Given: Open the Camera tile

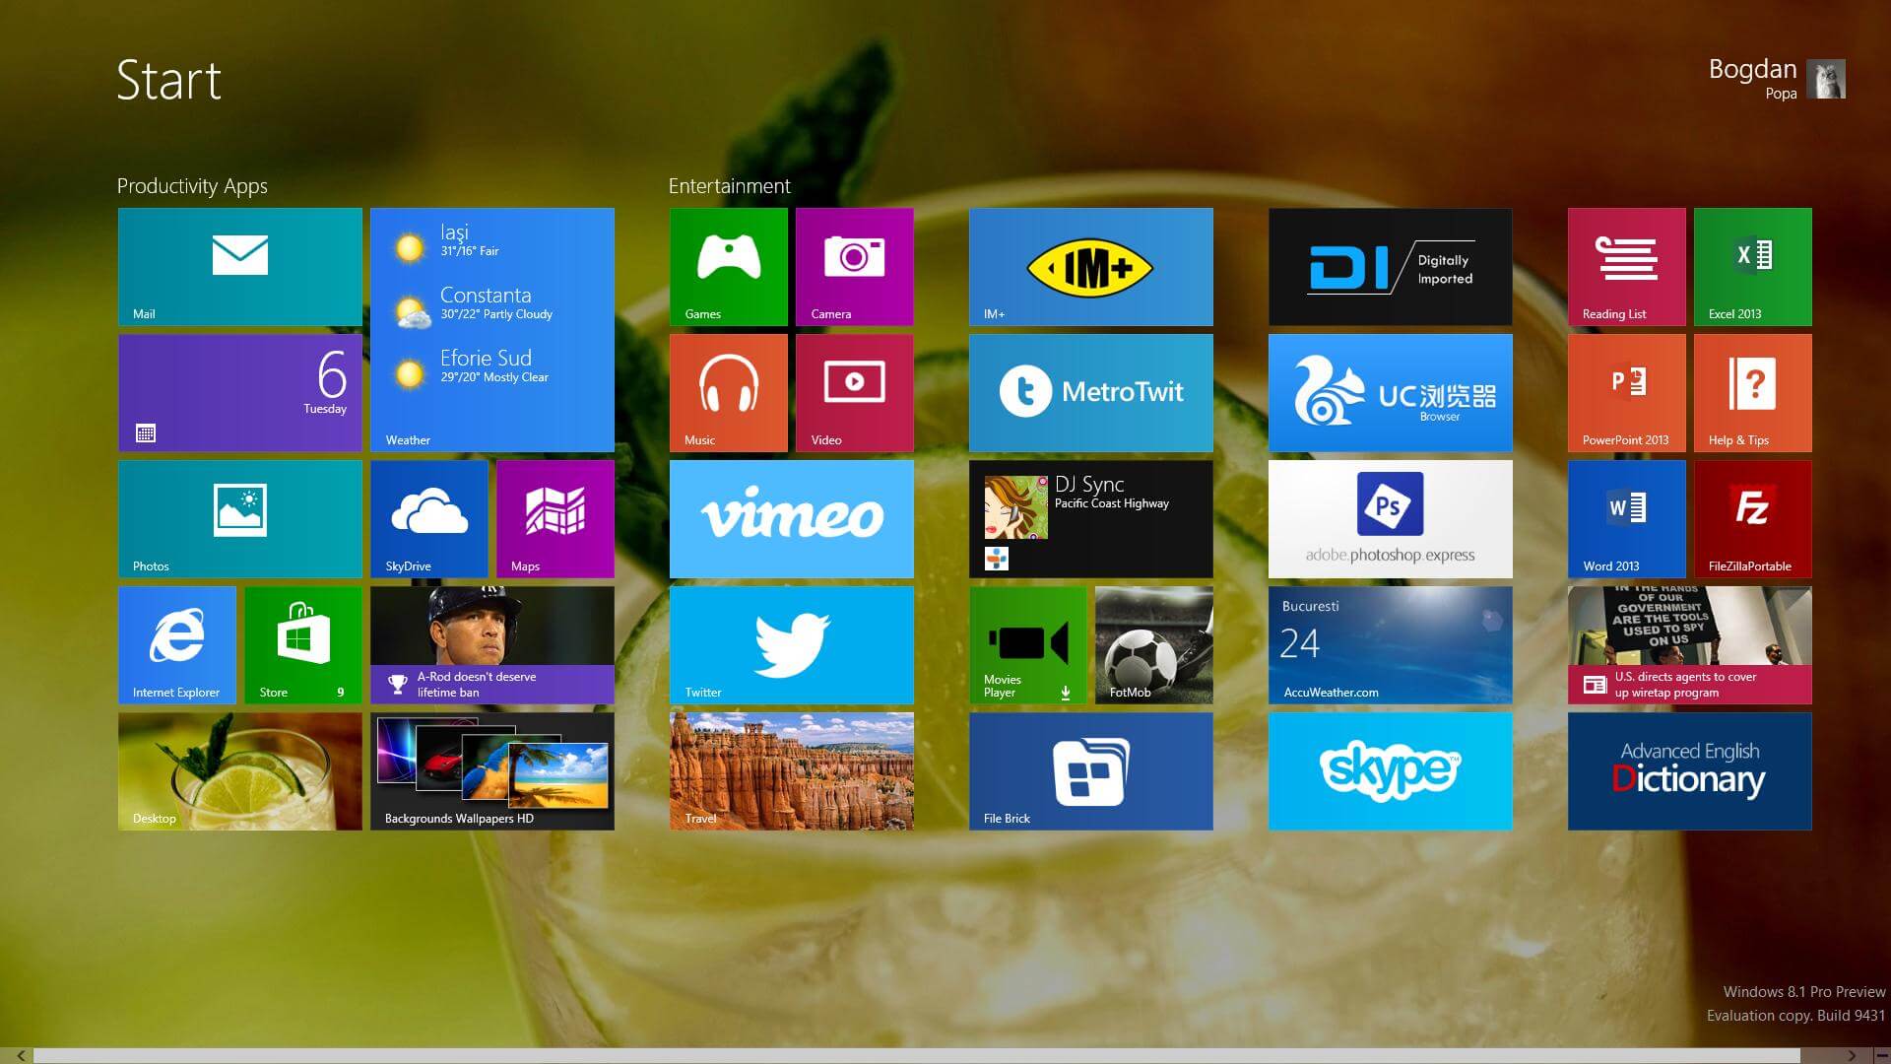Looking at the screenshot, I should tap(855, 267).
